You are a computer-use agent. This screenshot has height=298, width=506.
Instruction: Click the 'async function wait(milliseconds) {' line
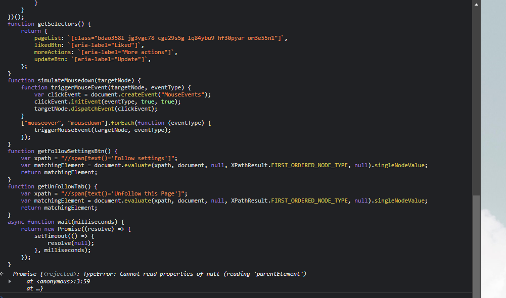point(66,222)
